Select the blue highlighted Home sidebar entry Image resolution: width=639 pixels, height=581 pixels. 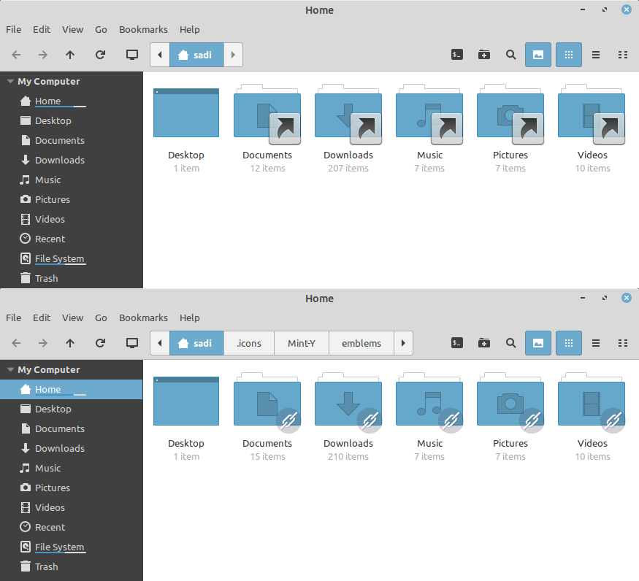coord(49,389)
